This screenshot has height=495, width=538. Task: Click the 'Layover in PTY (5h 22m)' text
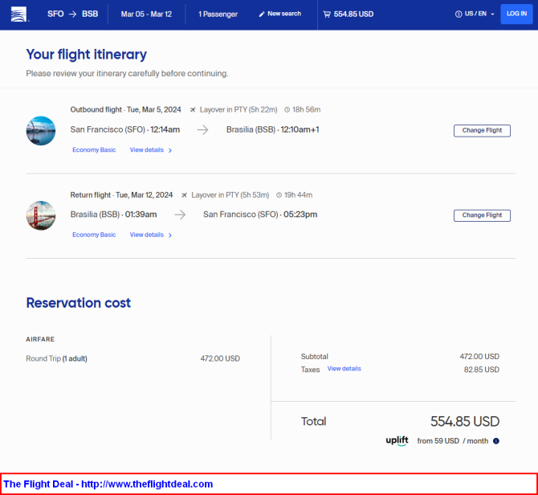238,110
